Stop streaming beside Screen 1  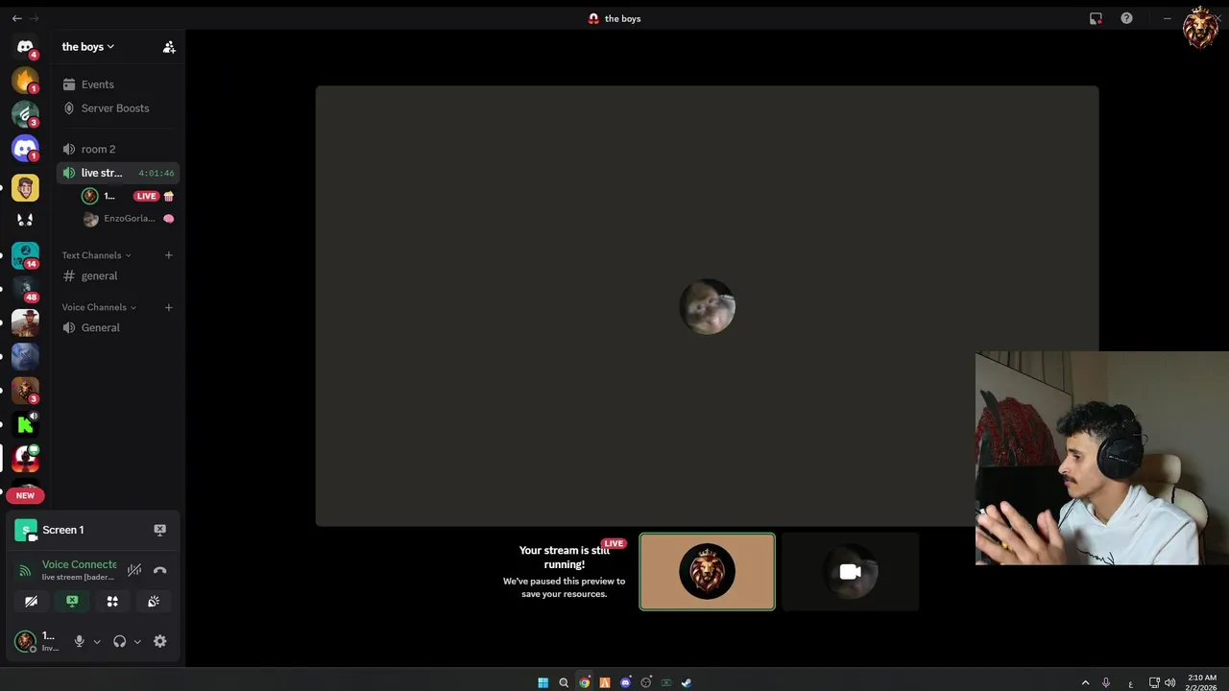point(160,530)
